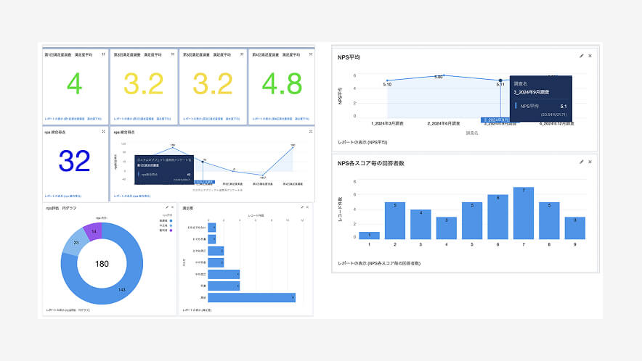Open the report link under nps評価 円グラフ
This screenshot has height=361, width=642.
[71, 310]
